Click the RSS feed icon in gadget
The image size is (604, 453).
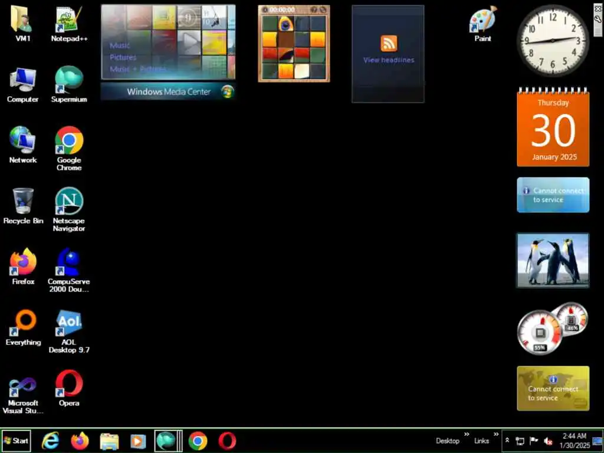pos(389,42)
